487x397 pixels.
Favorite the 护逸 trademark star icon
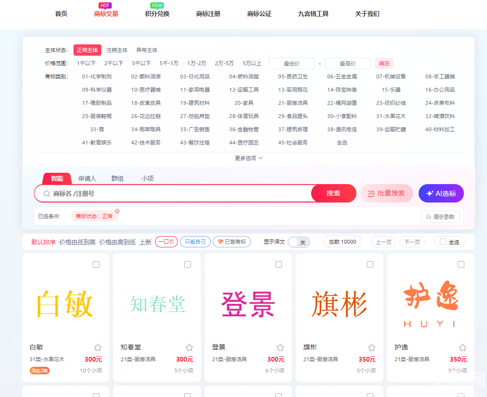pos(462,347)
